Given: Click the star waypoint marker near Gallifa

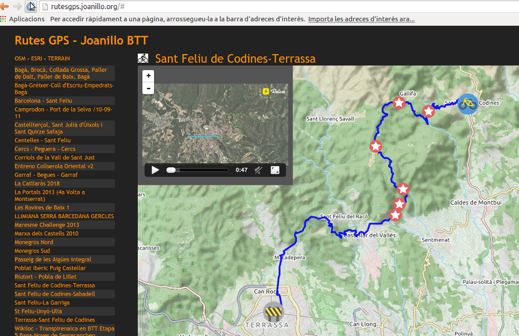Looking at the screenshot, I should 399,103.
